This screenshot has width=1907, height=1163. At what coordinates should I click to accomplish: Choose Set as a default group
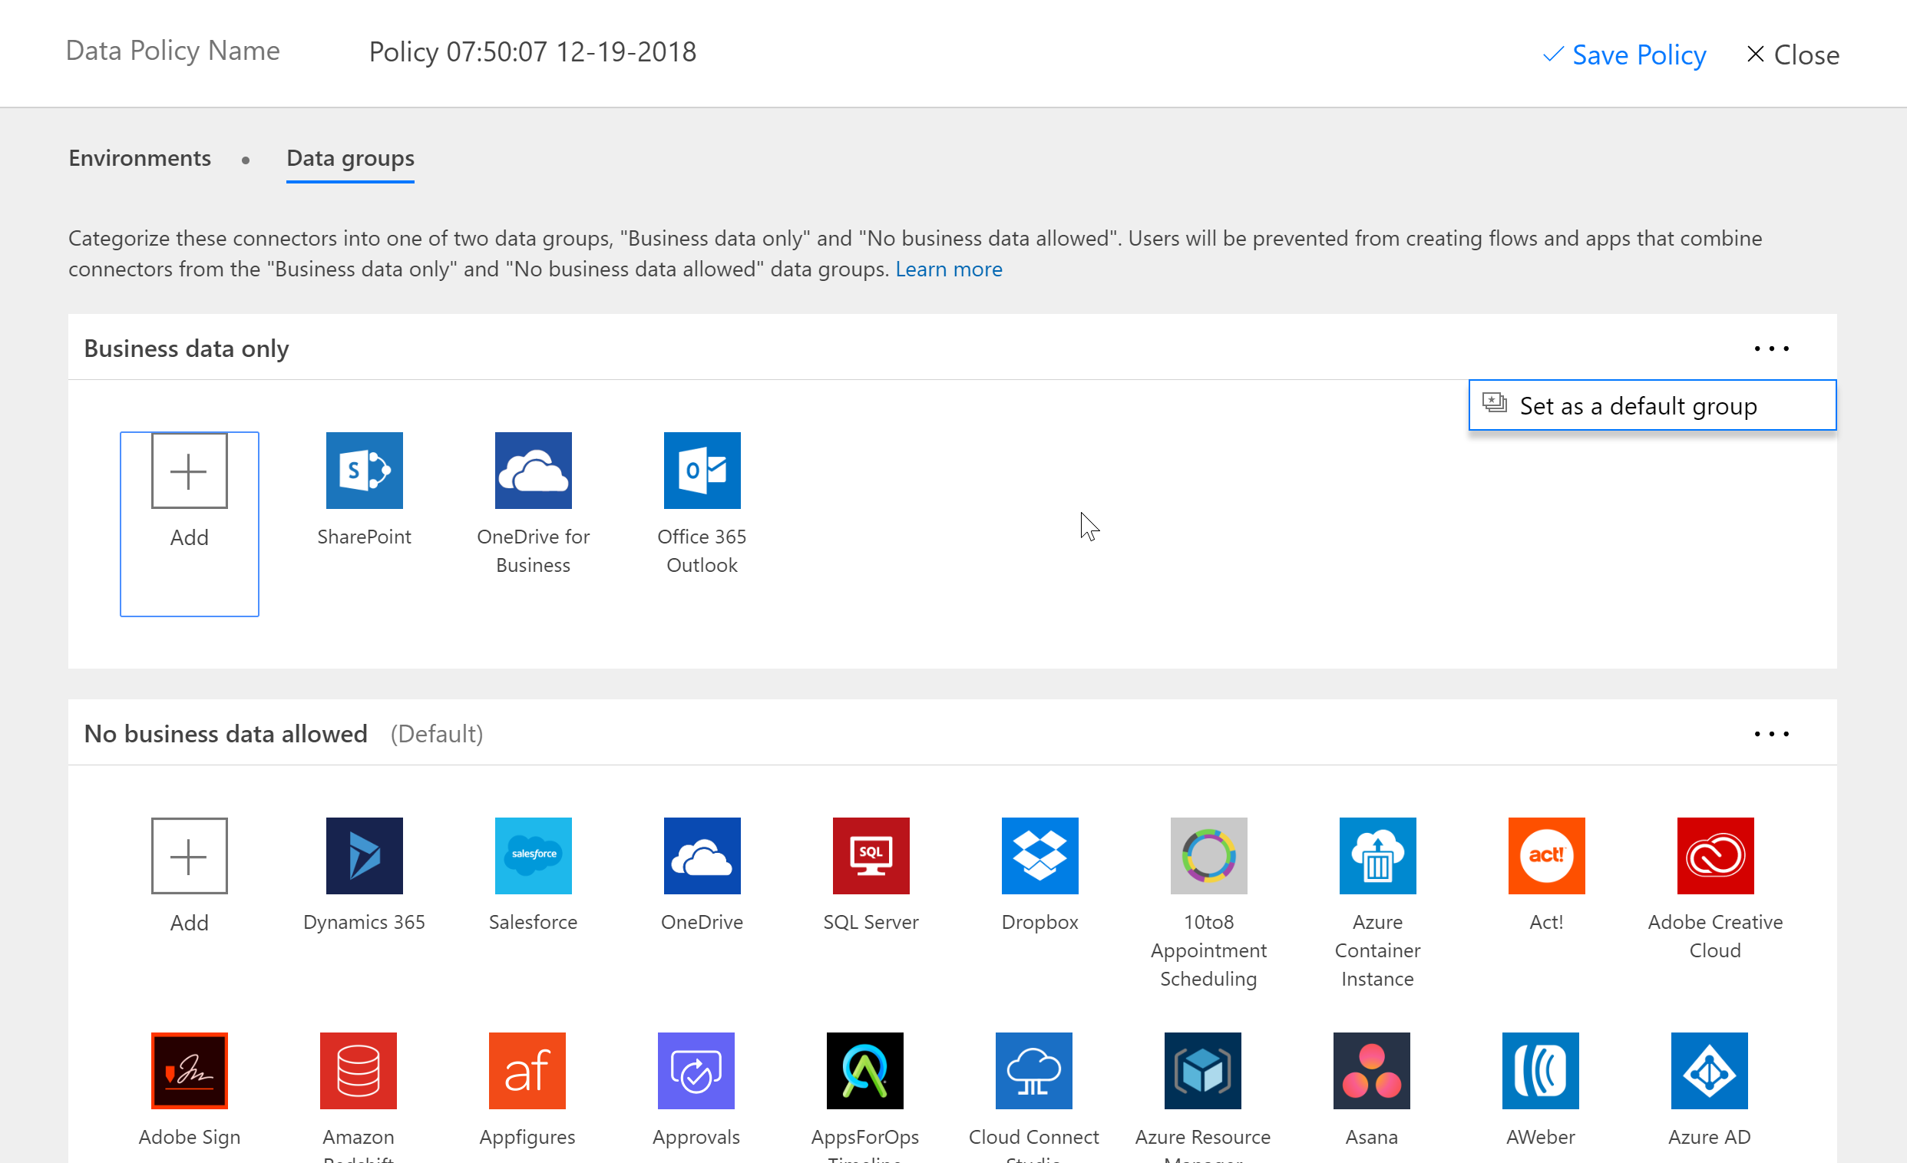click(1638, 405)
